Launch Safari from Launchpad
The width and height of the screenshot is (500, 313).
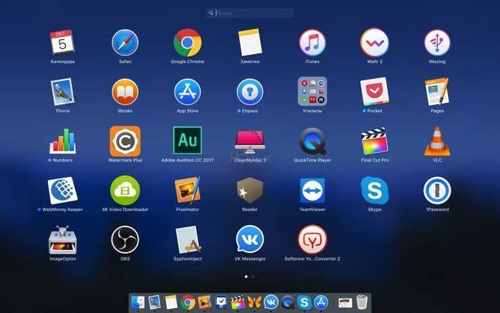(x=125, y=43)
